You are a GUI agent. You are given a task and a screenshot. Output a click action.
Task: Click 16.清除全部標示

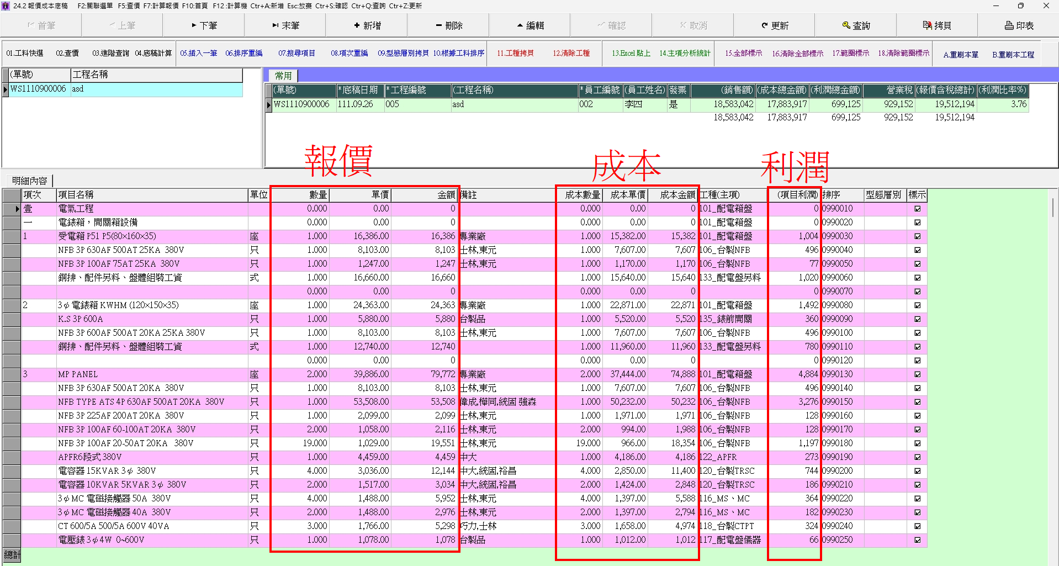[797, 53]
